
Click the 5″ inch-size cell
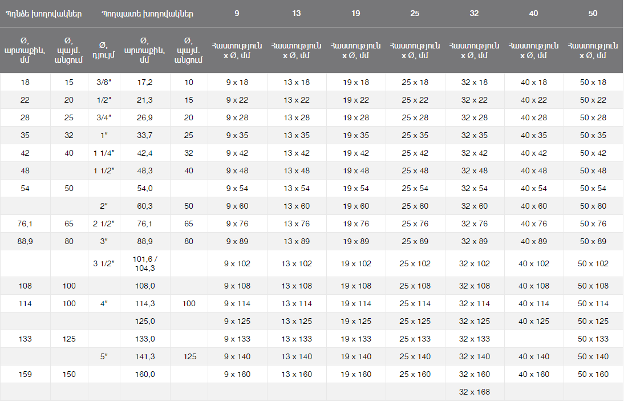(104, 356)
